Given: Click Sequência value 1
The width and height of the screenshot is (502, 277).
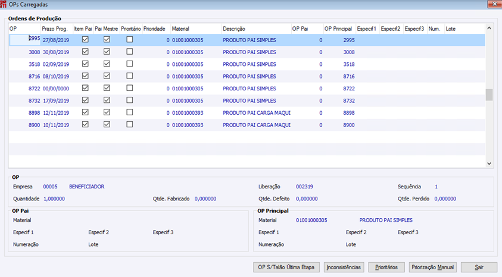Looking at the screenshot, I should coord(436,187).
